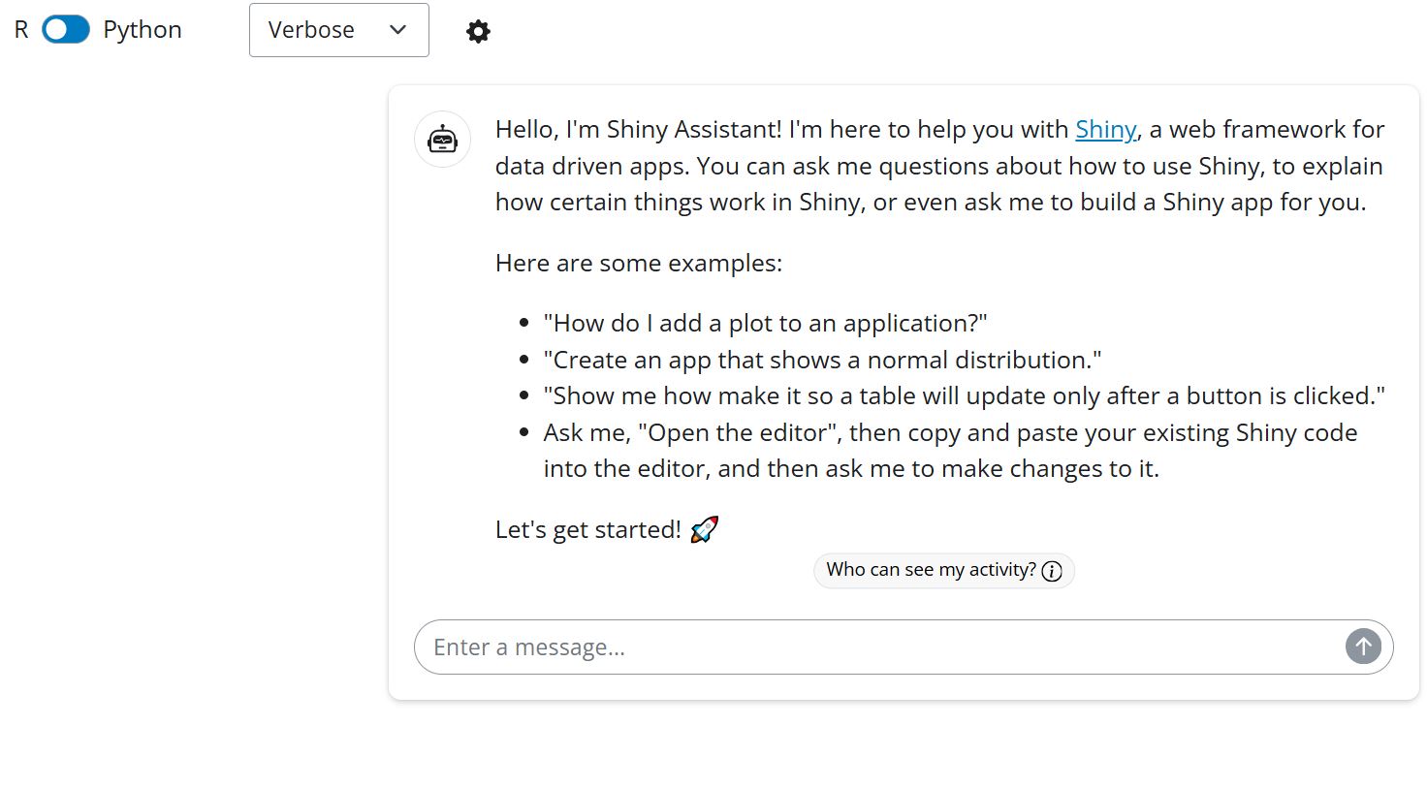Open the Shiny hyperlink in the greeting
1427x789 pixels.
pyautogui.click(x=1105, y=129)
